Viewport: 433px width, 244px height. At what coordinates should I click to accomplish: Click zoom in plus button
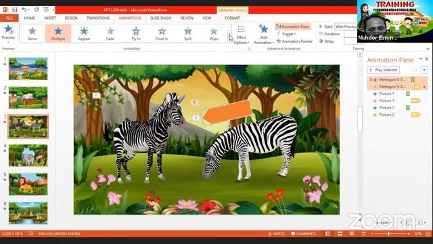409,234
